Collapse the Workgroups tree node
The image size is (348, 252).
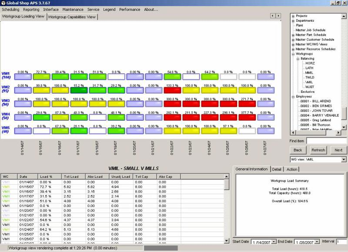(x=293, y=54)
